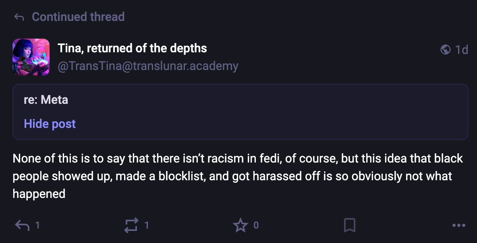Open the three-dot more options menu

pos(459,225)
